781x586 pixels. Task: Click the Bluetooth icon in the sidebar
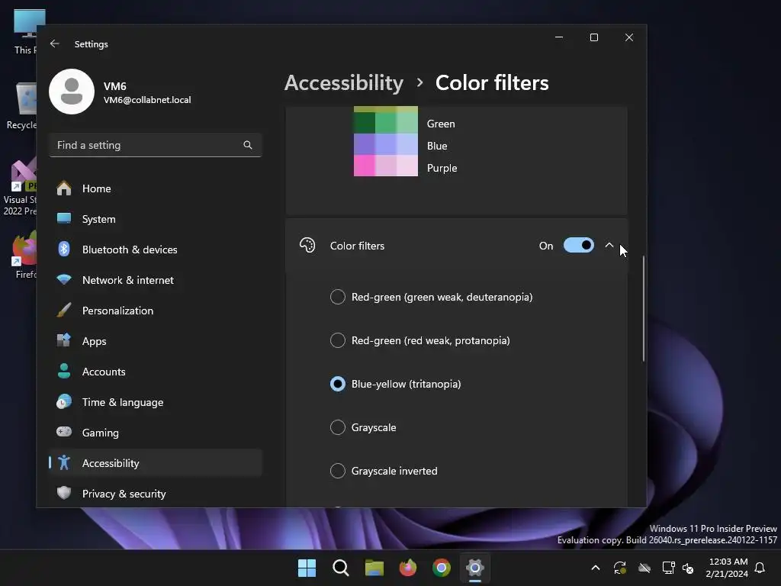coord(64,249)
